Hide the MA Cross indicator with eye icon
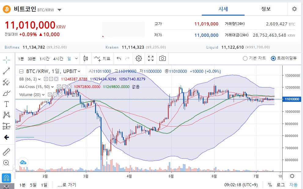The height and width of the screenshot is (189, 303). (x=59, y=87)
